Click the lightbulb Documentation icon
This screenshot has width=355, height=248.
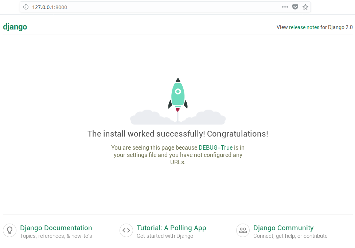tap(9, 230)
